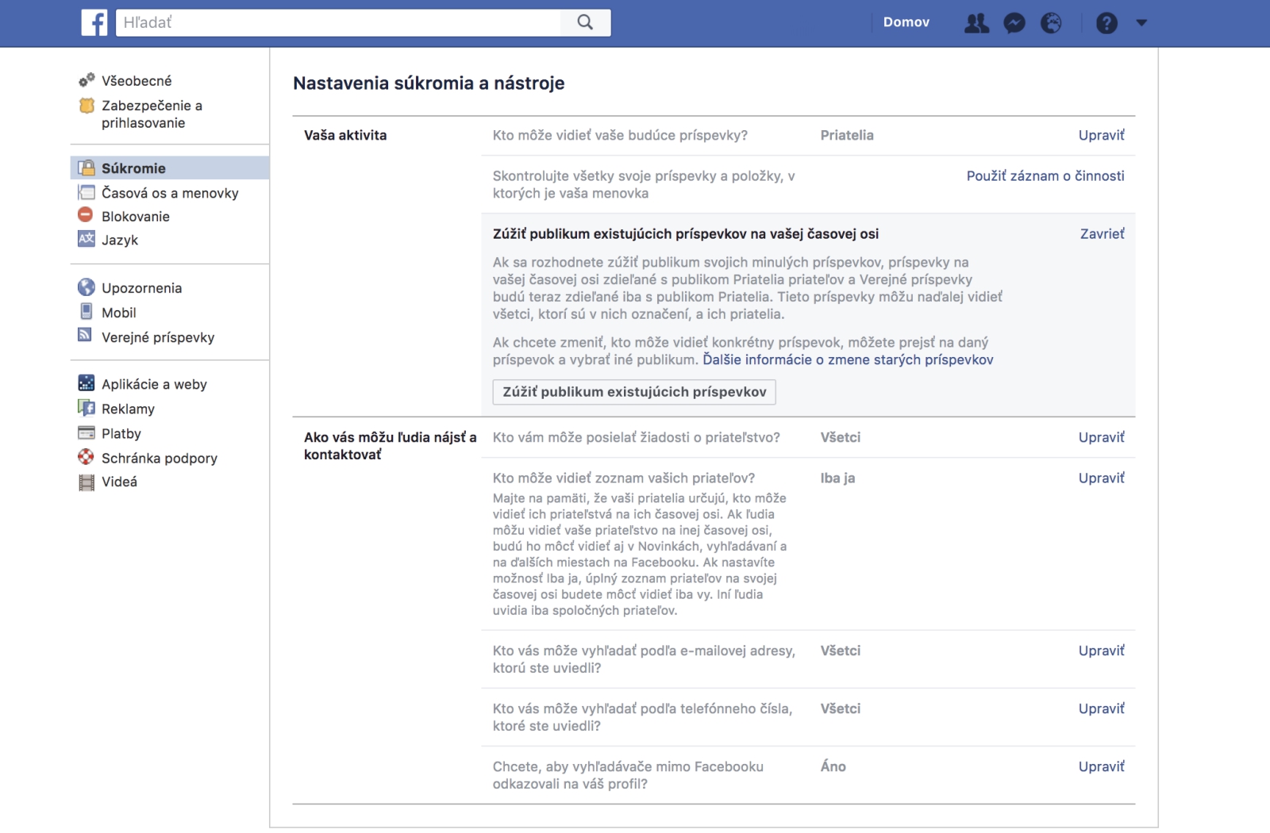The height and width of the screenshot is (833, 1270).
Task: Edit who can see your friends list
Action: point(1101,478)
